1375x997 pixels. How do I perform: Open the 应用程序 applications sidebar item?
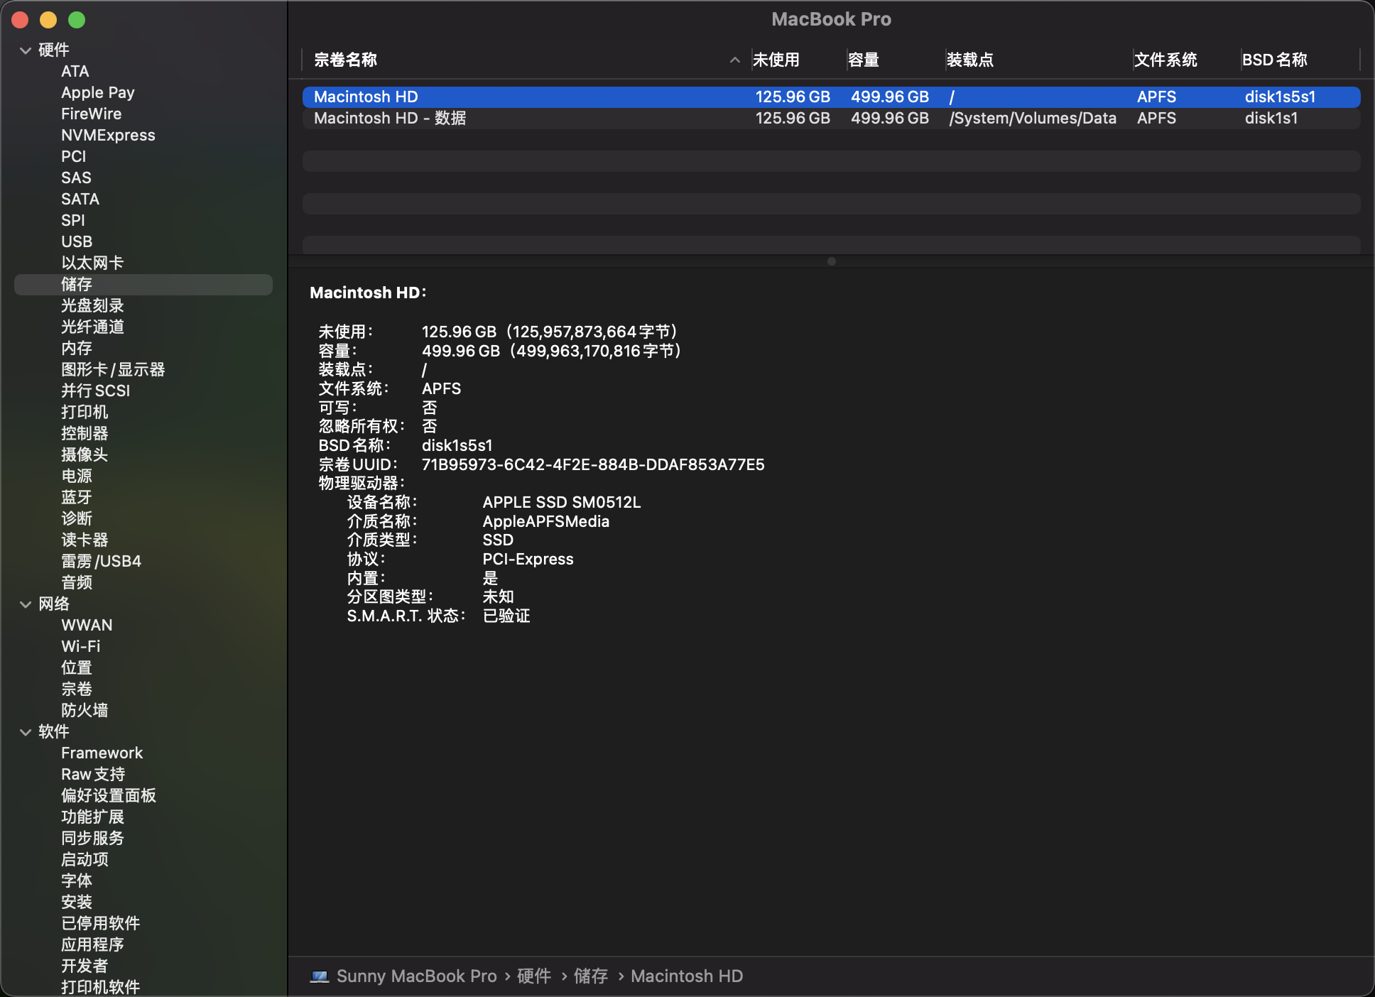pyautogui.click(x=92, y=944)
